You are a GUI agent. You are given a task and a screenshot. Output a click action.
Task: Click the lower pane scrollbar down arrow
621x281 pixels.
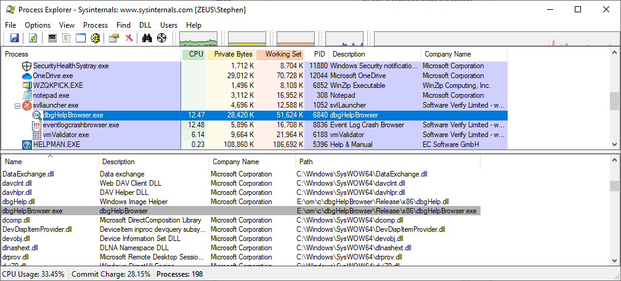pos(614,259)
